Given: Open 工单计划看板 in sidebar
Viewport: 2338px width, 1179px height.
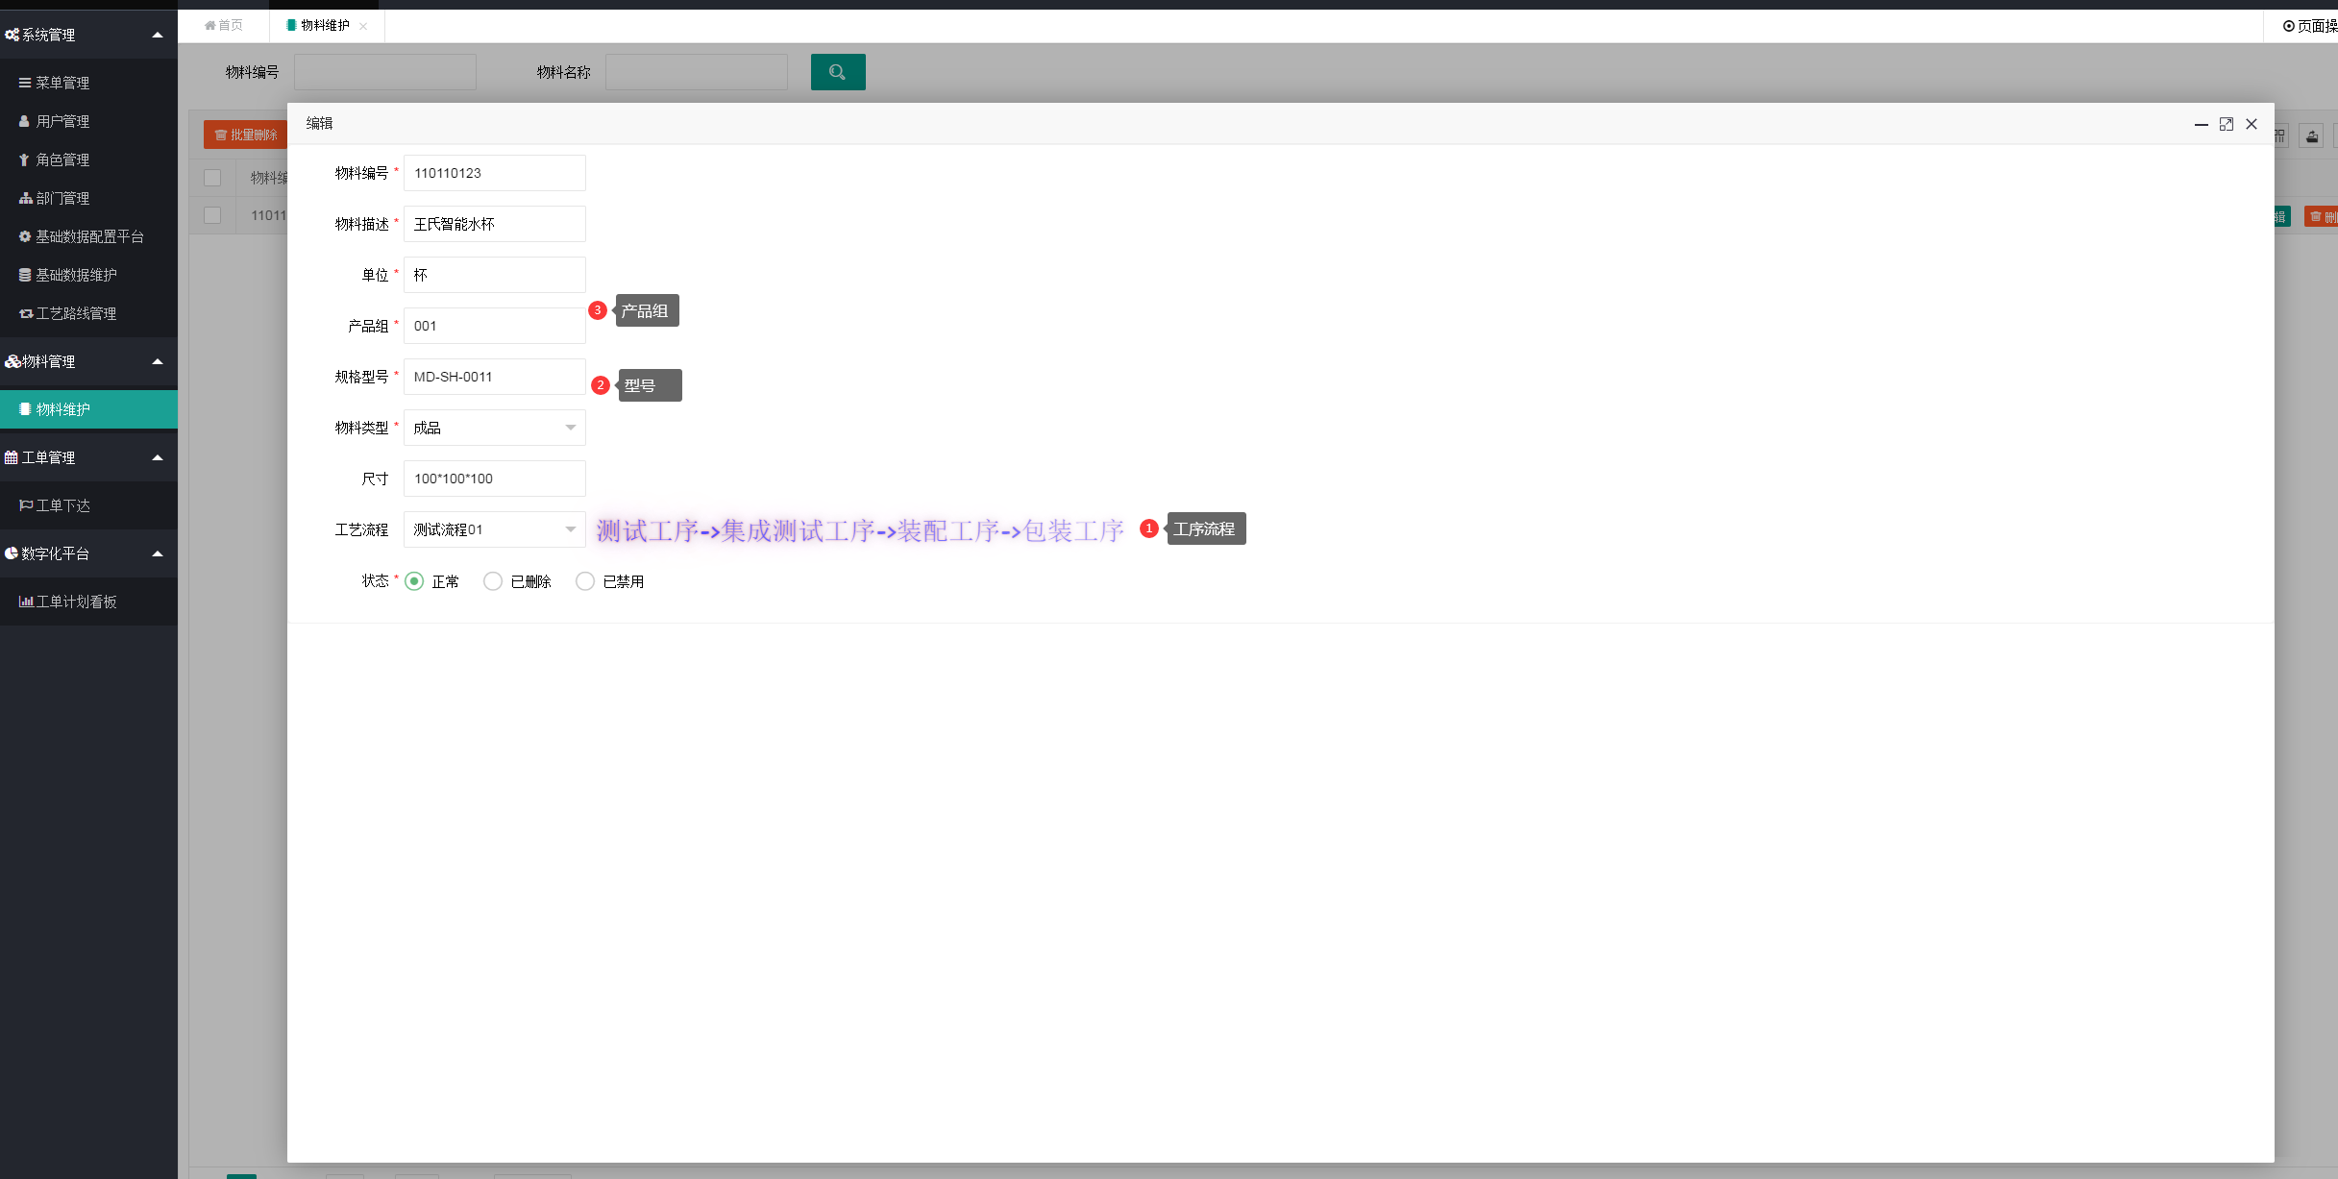Looking at the screenshot, I should [88, 602].
